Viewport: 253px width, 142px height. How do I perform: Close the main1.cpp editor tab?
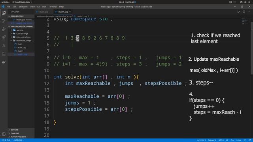tap(70, 12)
